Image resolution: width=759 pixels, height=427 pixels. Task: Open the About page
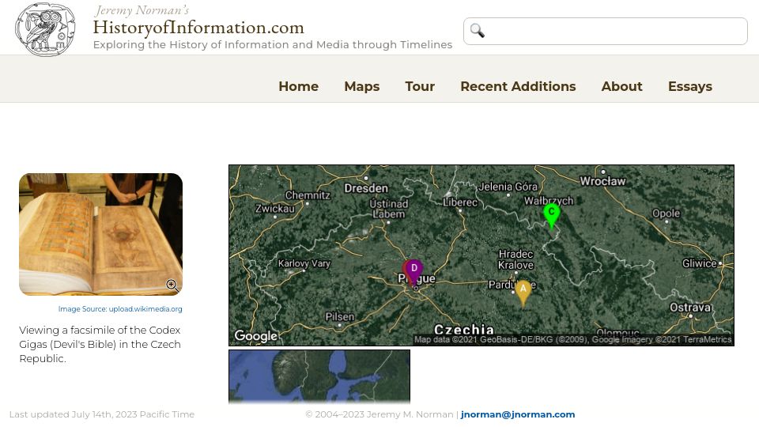click(x=621, y=86)
